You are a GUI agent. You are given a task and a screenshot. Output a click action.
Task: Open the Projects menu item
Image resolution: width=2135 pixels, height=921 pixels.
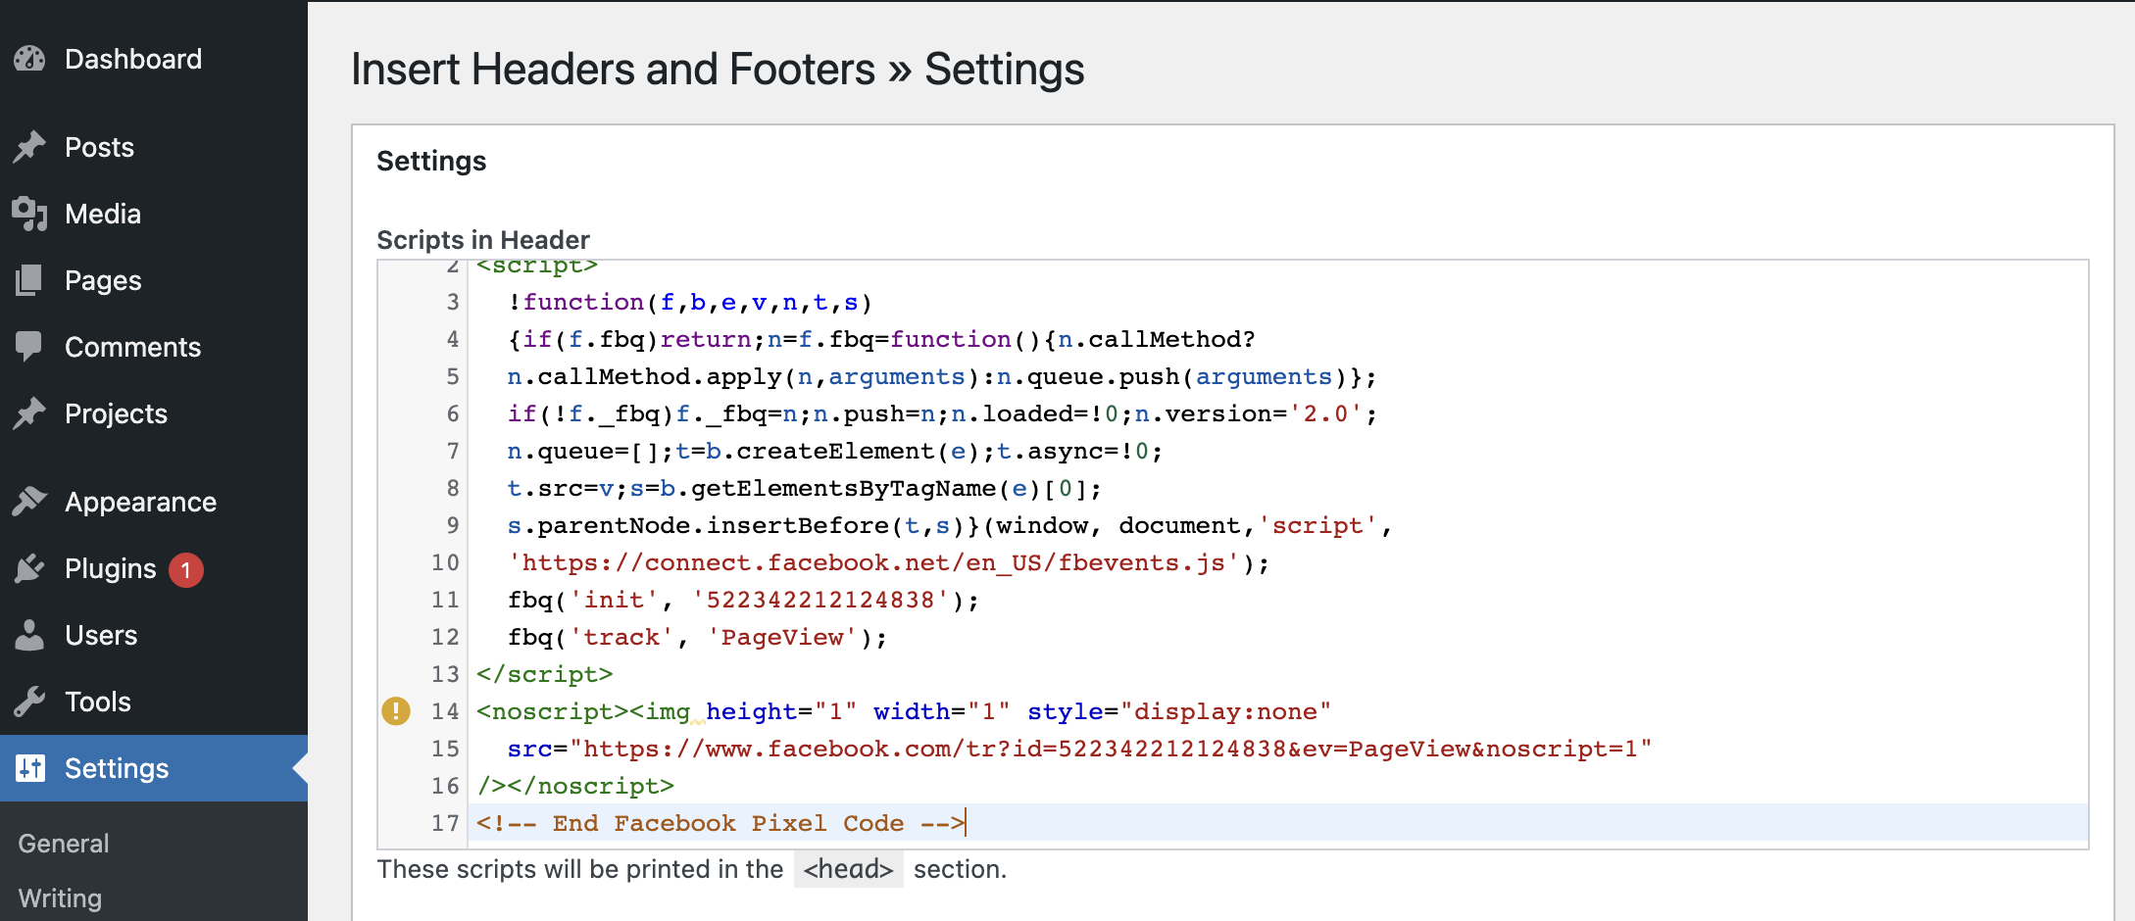pos(116,413)
